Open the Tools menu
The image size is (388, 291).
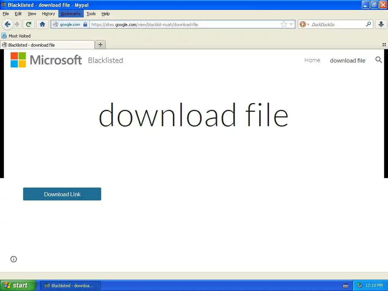pyautogui.click(x=91, y=14)
